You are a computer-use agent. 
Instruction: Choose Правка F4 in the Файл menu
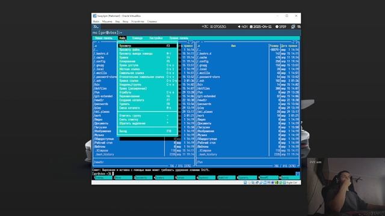tap(147, 58)
